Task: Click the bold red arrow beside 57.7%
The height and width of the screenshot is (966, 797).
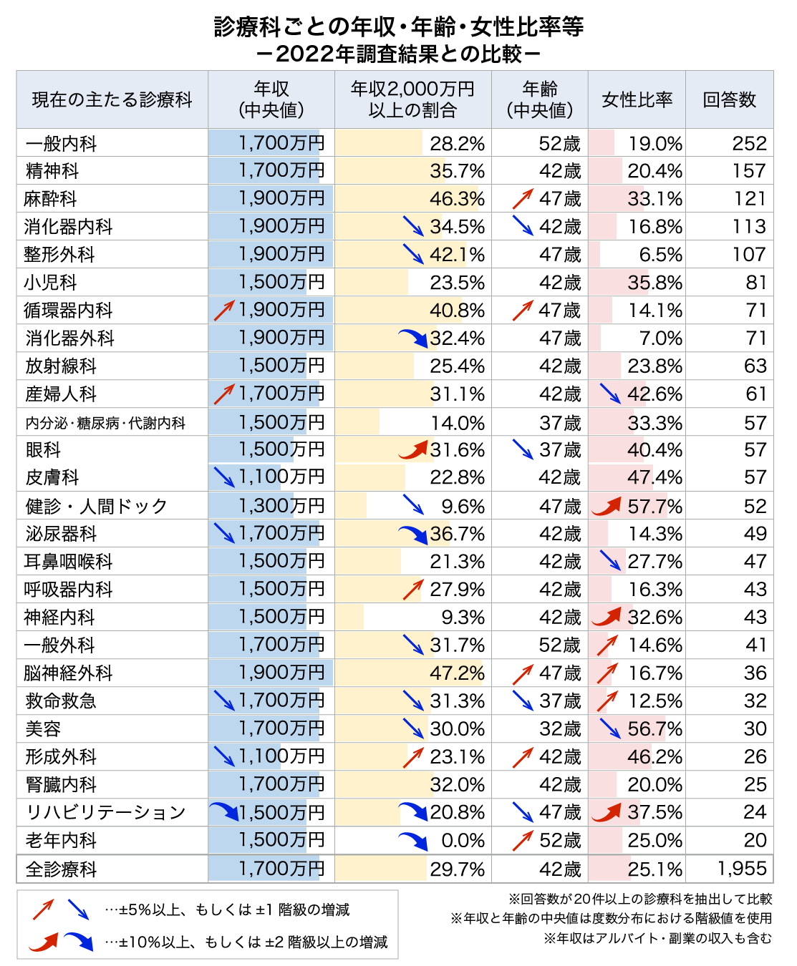Action: click(607, 507)
